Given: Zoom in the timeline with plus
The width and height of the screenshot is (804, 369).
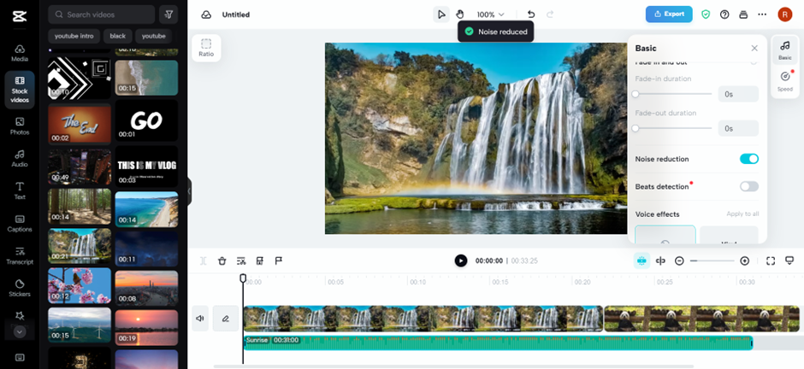Looking at the screenshot, I should (x=744, y=261).
